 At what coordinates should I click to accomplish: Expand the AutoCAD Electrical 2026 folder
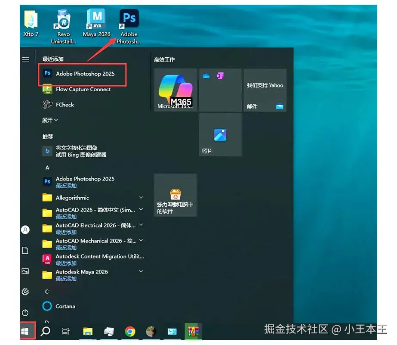(x=141, y=225)
